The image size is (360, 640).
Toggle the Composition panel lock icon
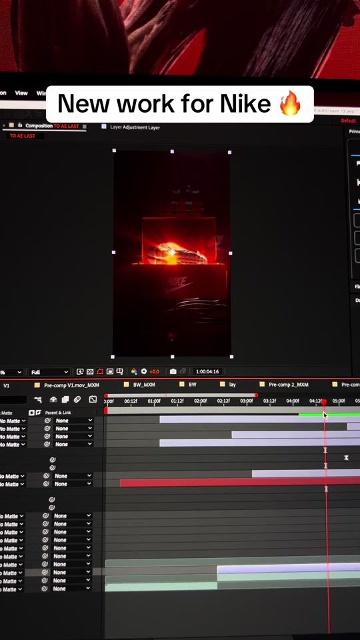coord(19,125)
